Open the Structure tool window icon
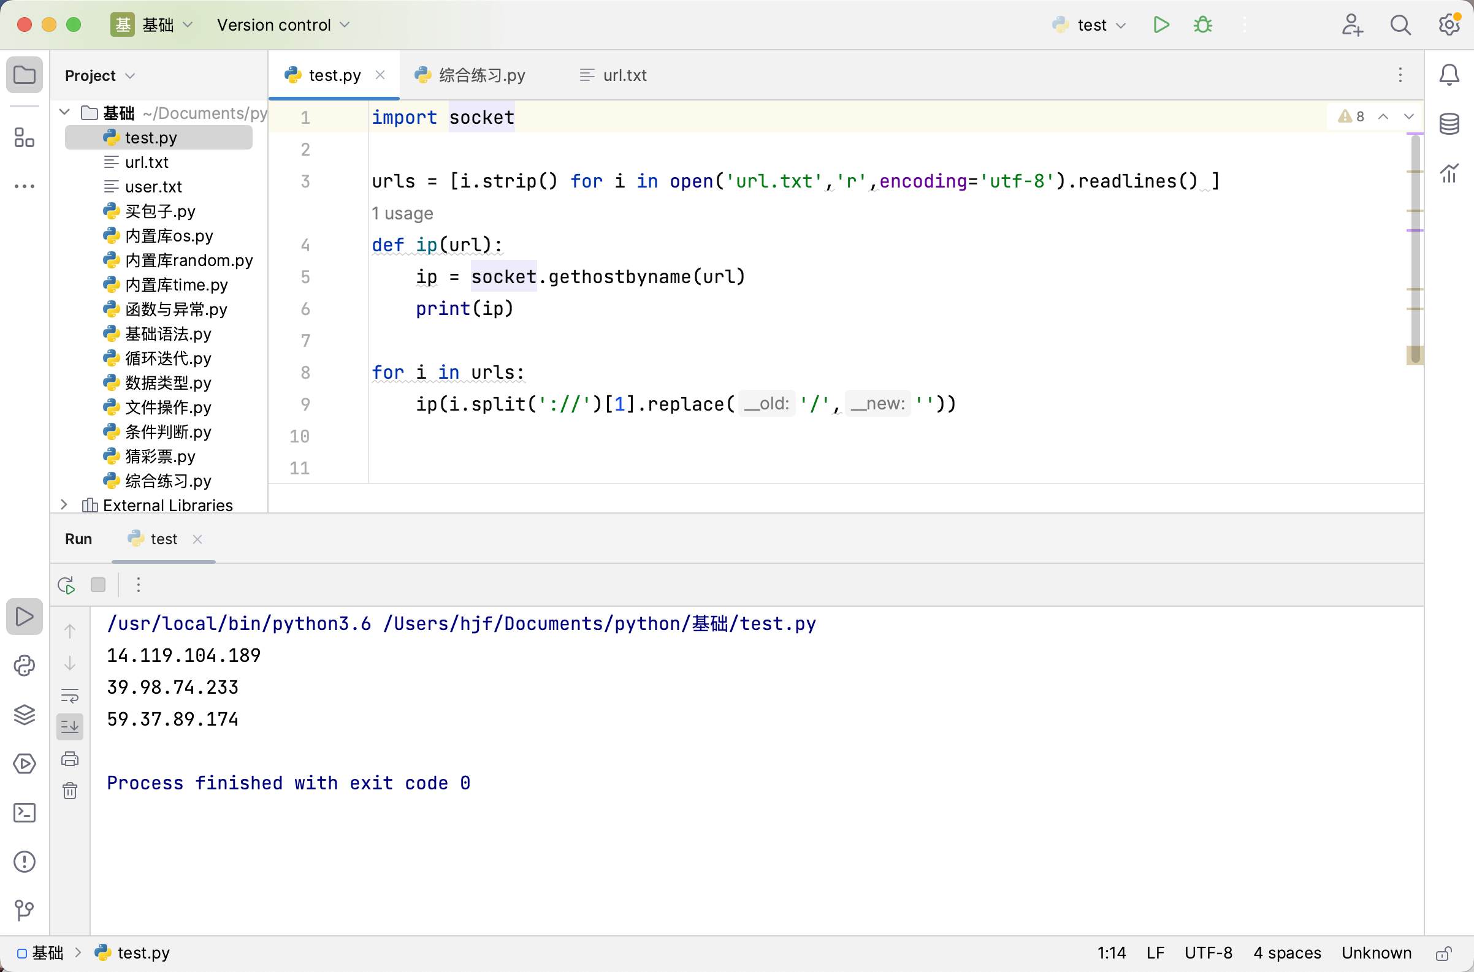Image resolution: width=1474 pixels, height=972 pixels. (24, 137)
